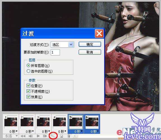Image resolution: width=161 pixels, height=140 pixels.
Task: Go to the previous frame
Action: tap(31, 136)
